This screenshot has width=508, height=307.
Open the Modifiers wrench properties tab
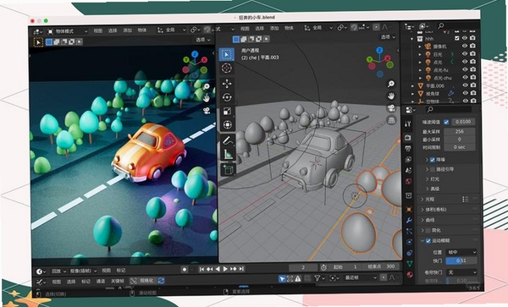(409, 220)
